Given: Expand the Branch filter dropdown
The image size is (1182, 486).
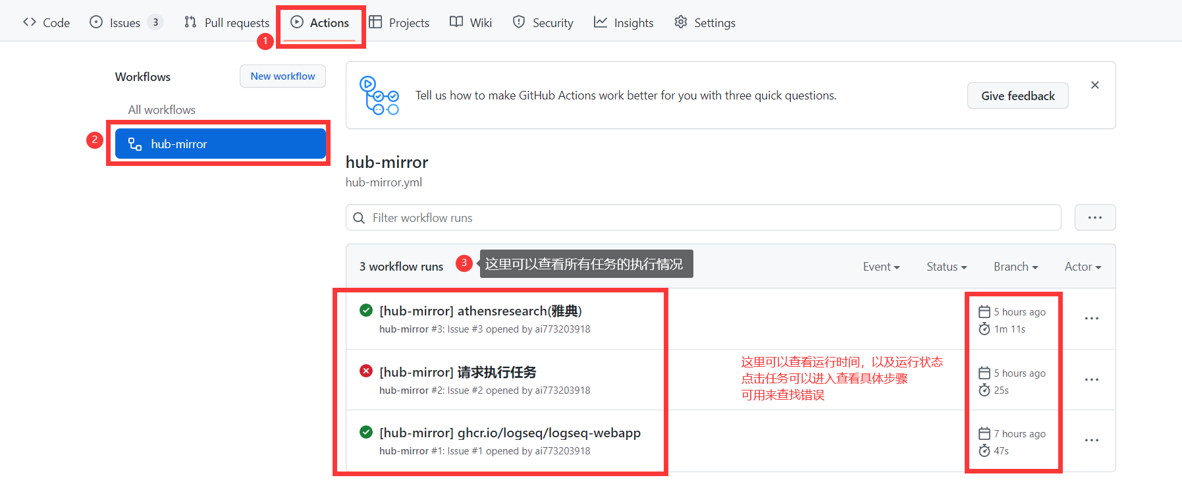Looking at the screenshot, I should coord(1015,267).
